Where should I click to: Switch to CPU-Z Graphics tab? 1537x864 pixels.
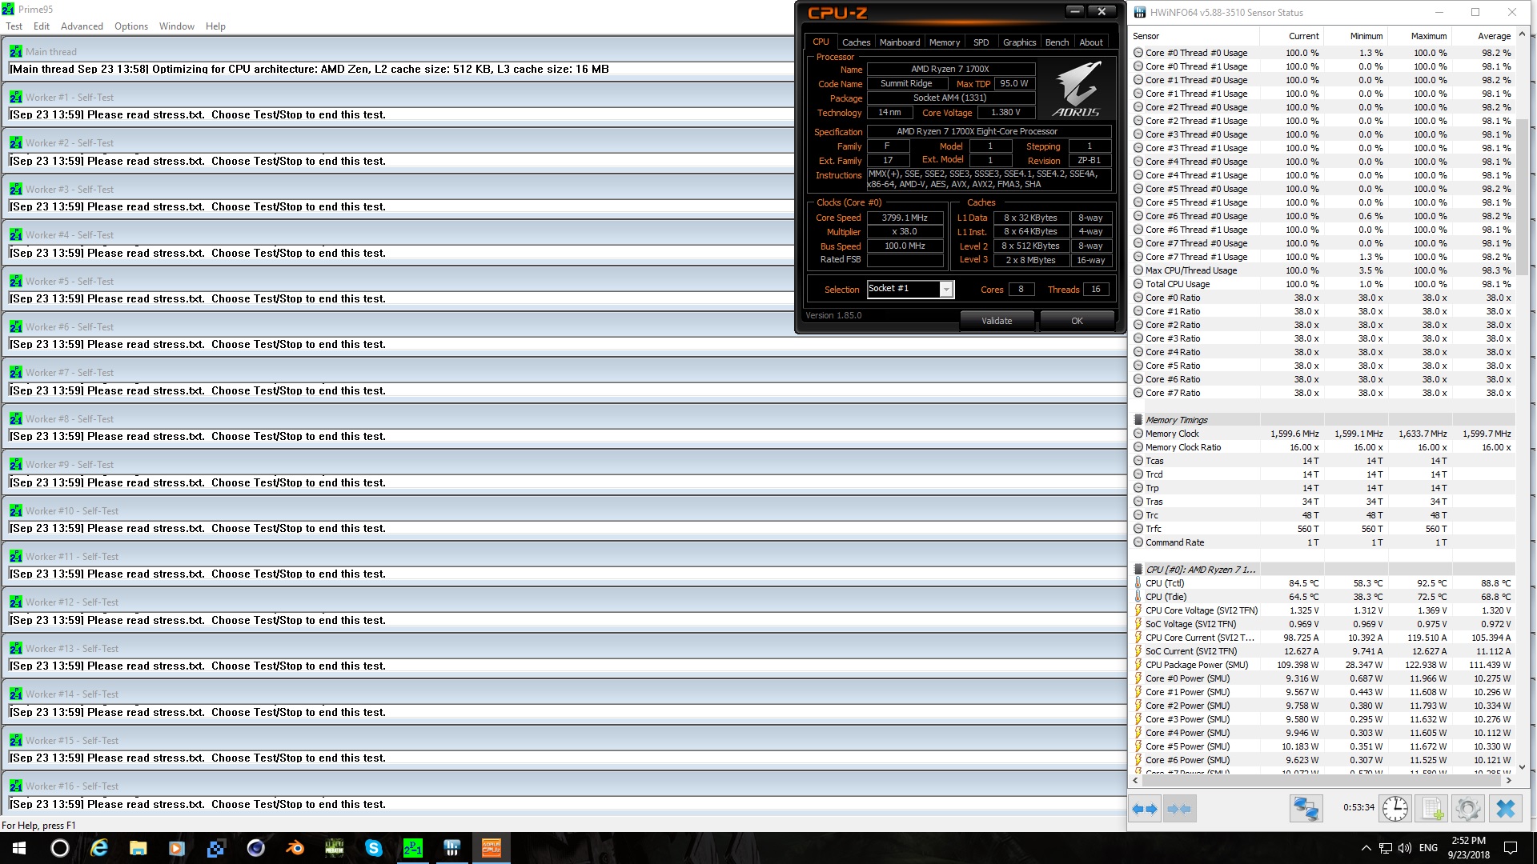[x=1019, y=42]
